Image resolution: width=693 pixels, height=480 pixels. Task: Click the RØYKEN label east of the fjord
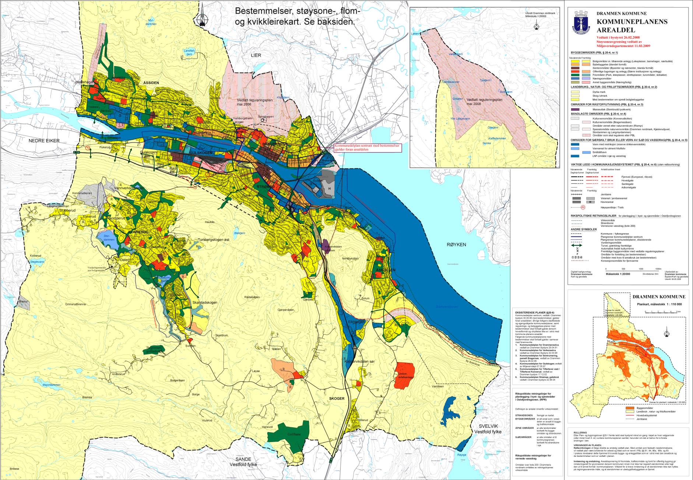pos(456,244)
